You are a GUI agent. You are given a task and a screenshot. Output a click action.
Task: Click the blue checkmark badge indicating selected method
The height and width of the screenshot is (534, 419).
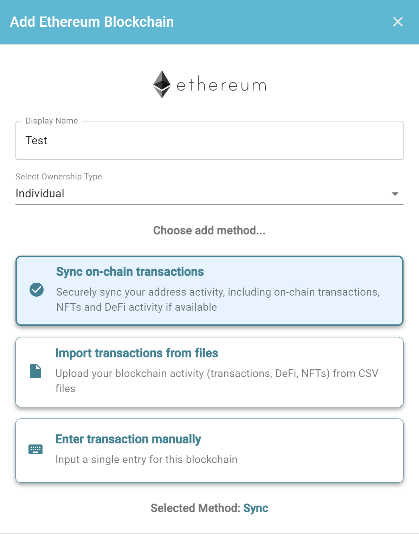coord(36,290)
